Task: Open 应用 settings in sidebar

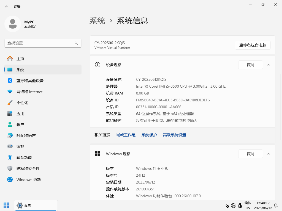Action: (x=43, y=113)
